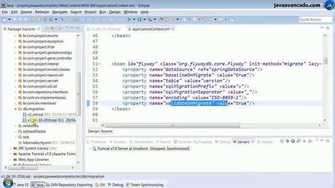
Task: Select the sqlbaseDados folder
Action: point(34,131)
